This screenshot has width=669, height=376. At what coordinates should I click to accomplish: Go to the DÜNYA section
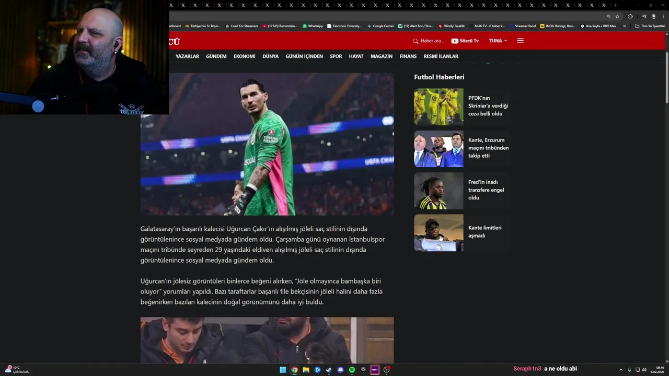pyautogui.click(x=270, y=56)
